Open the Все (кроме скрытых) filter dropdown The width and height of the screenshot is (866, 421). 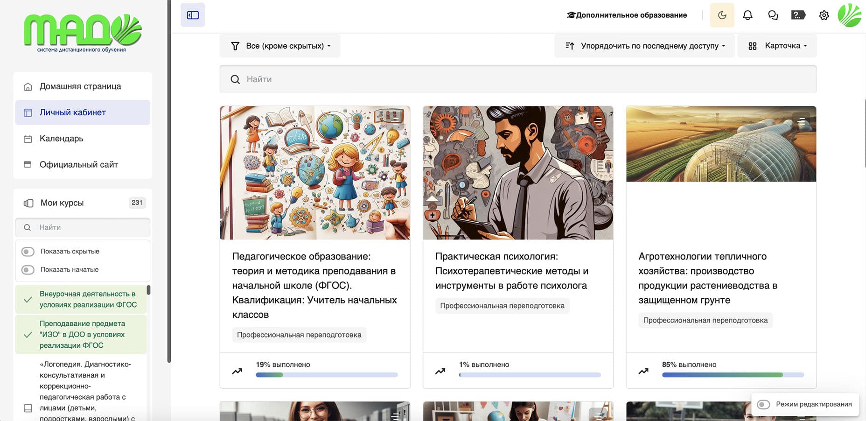(280, 46)
